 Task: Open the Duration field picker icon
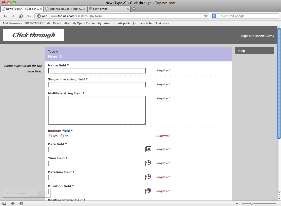(x=149, y=191)
